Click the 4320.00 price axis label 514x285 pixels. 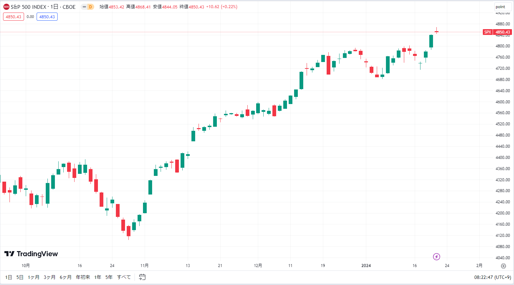(502, 180)
